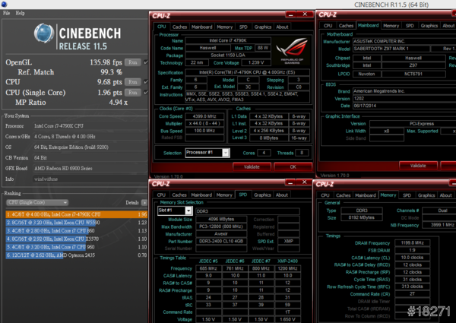This screenshot has height=323, width=456.
Task: Click the Core Voltage value 1.239 V
Action: tap(256, 62)
